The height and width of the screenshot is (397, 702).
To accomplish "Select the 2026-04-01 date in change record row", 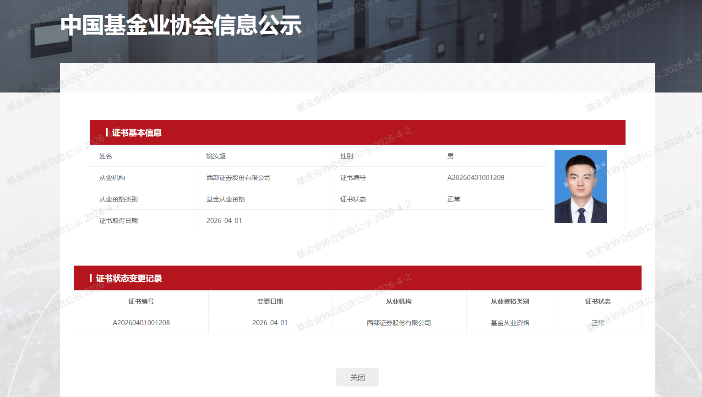I will 270,323.
